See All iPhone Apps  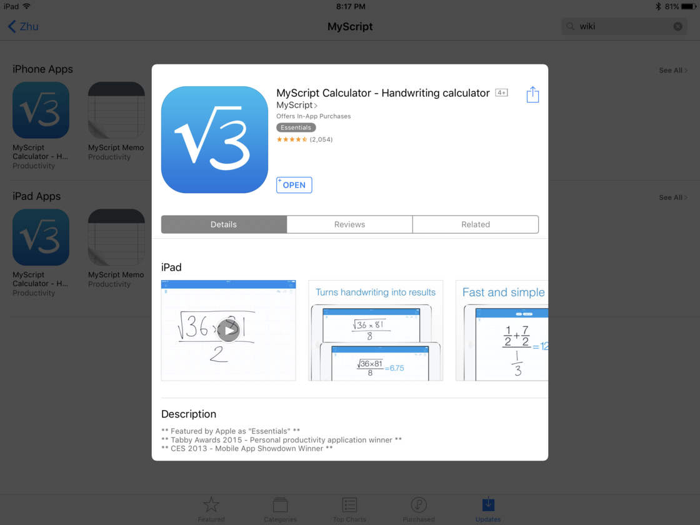pos(672,70)
